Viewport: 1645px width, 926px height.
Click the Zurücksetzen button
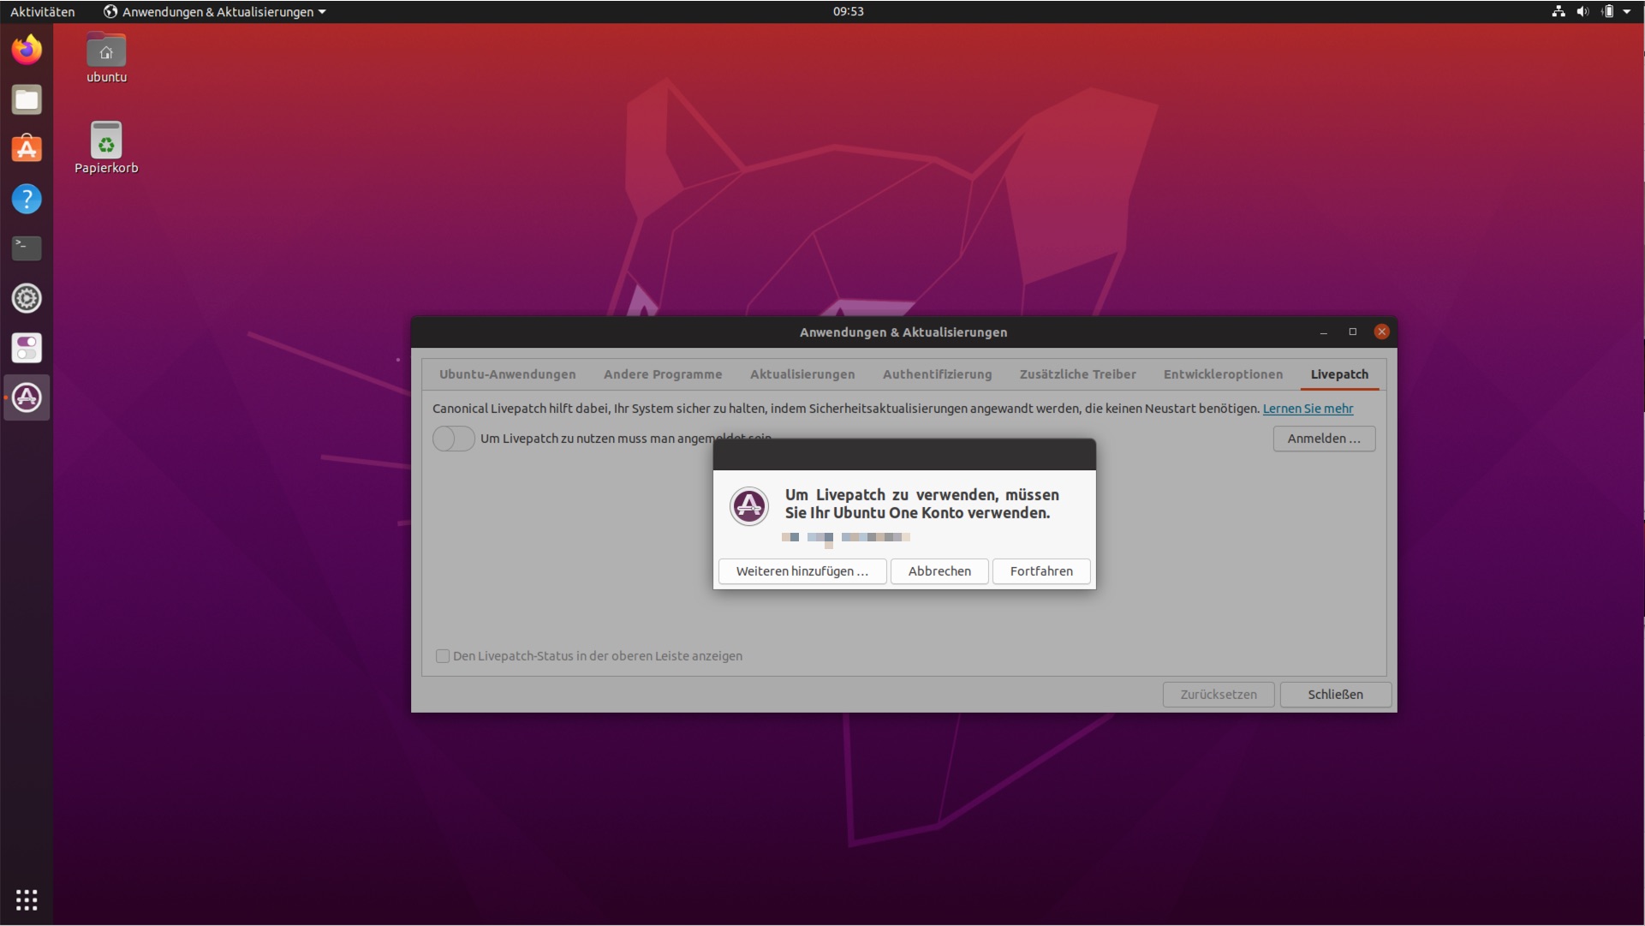[x=1219, y=695]
